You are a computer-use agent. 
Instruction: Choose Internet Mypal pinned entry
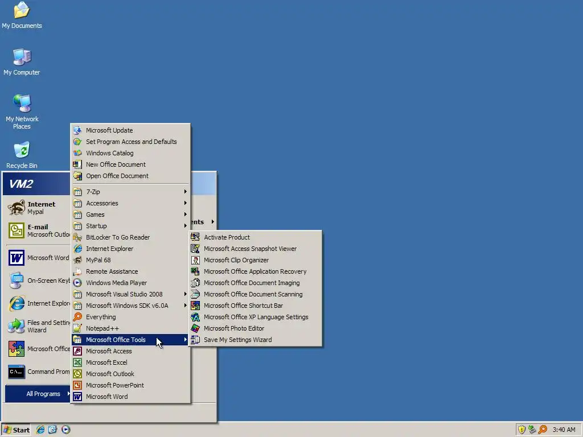click(x=38, y=208)
